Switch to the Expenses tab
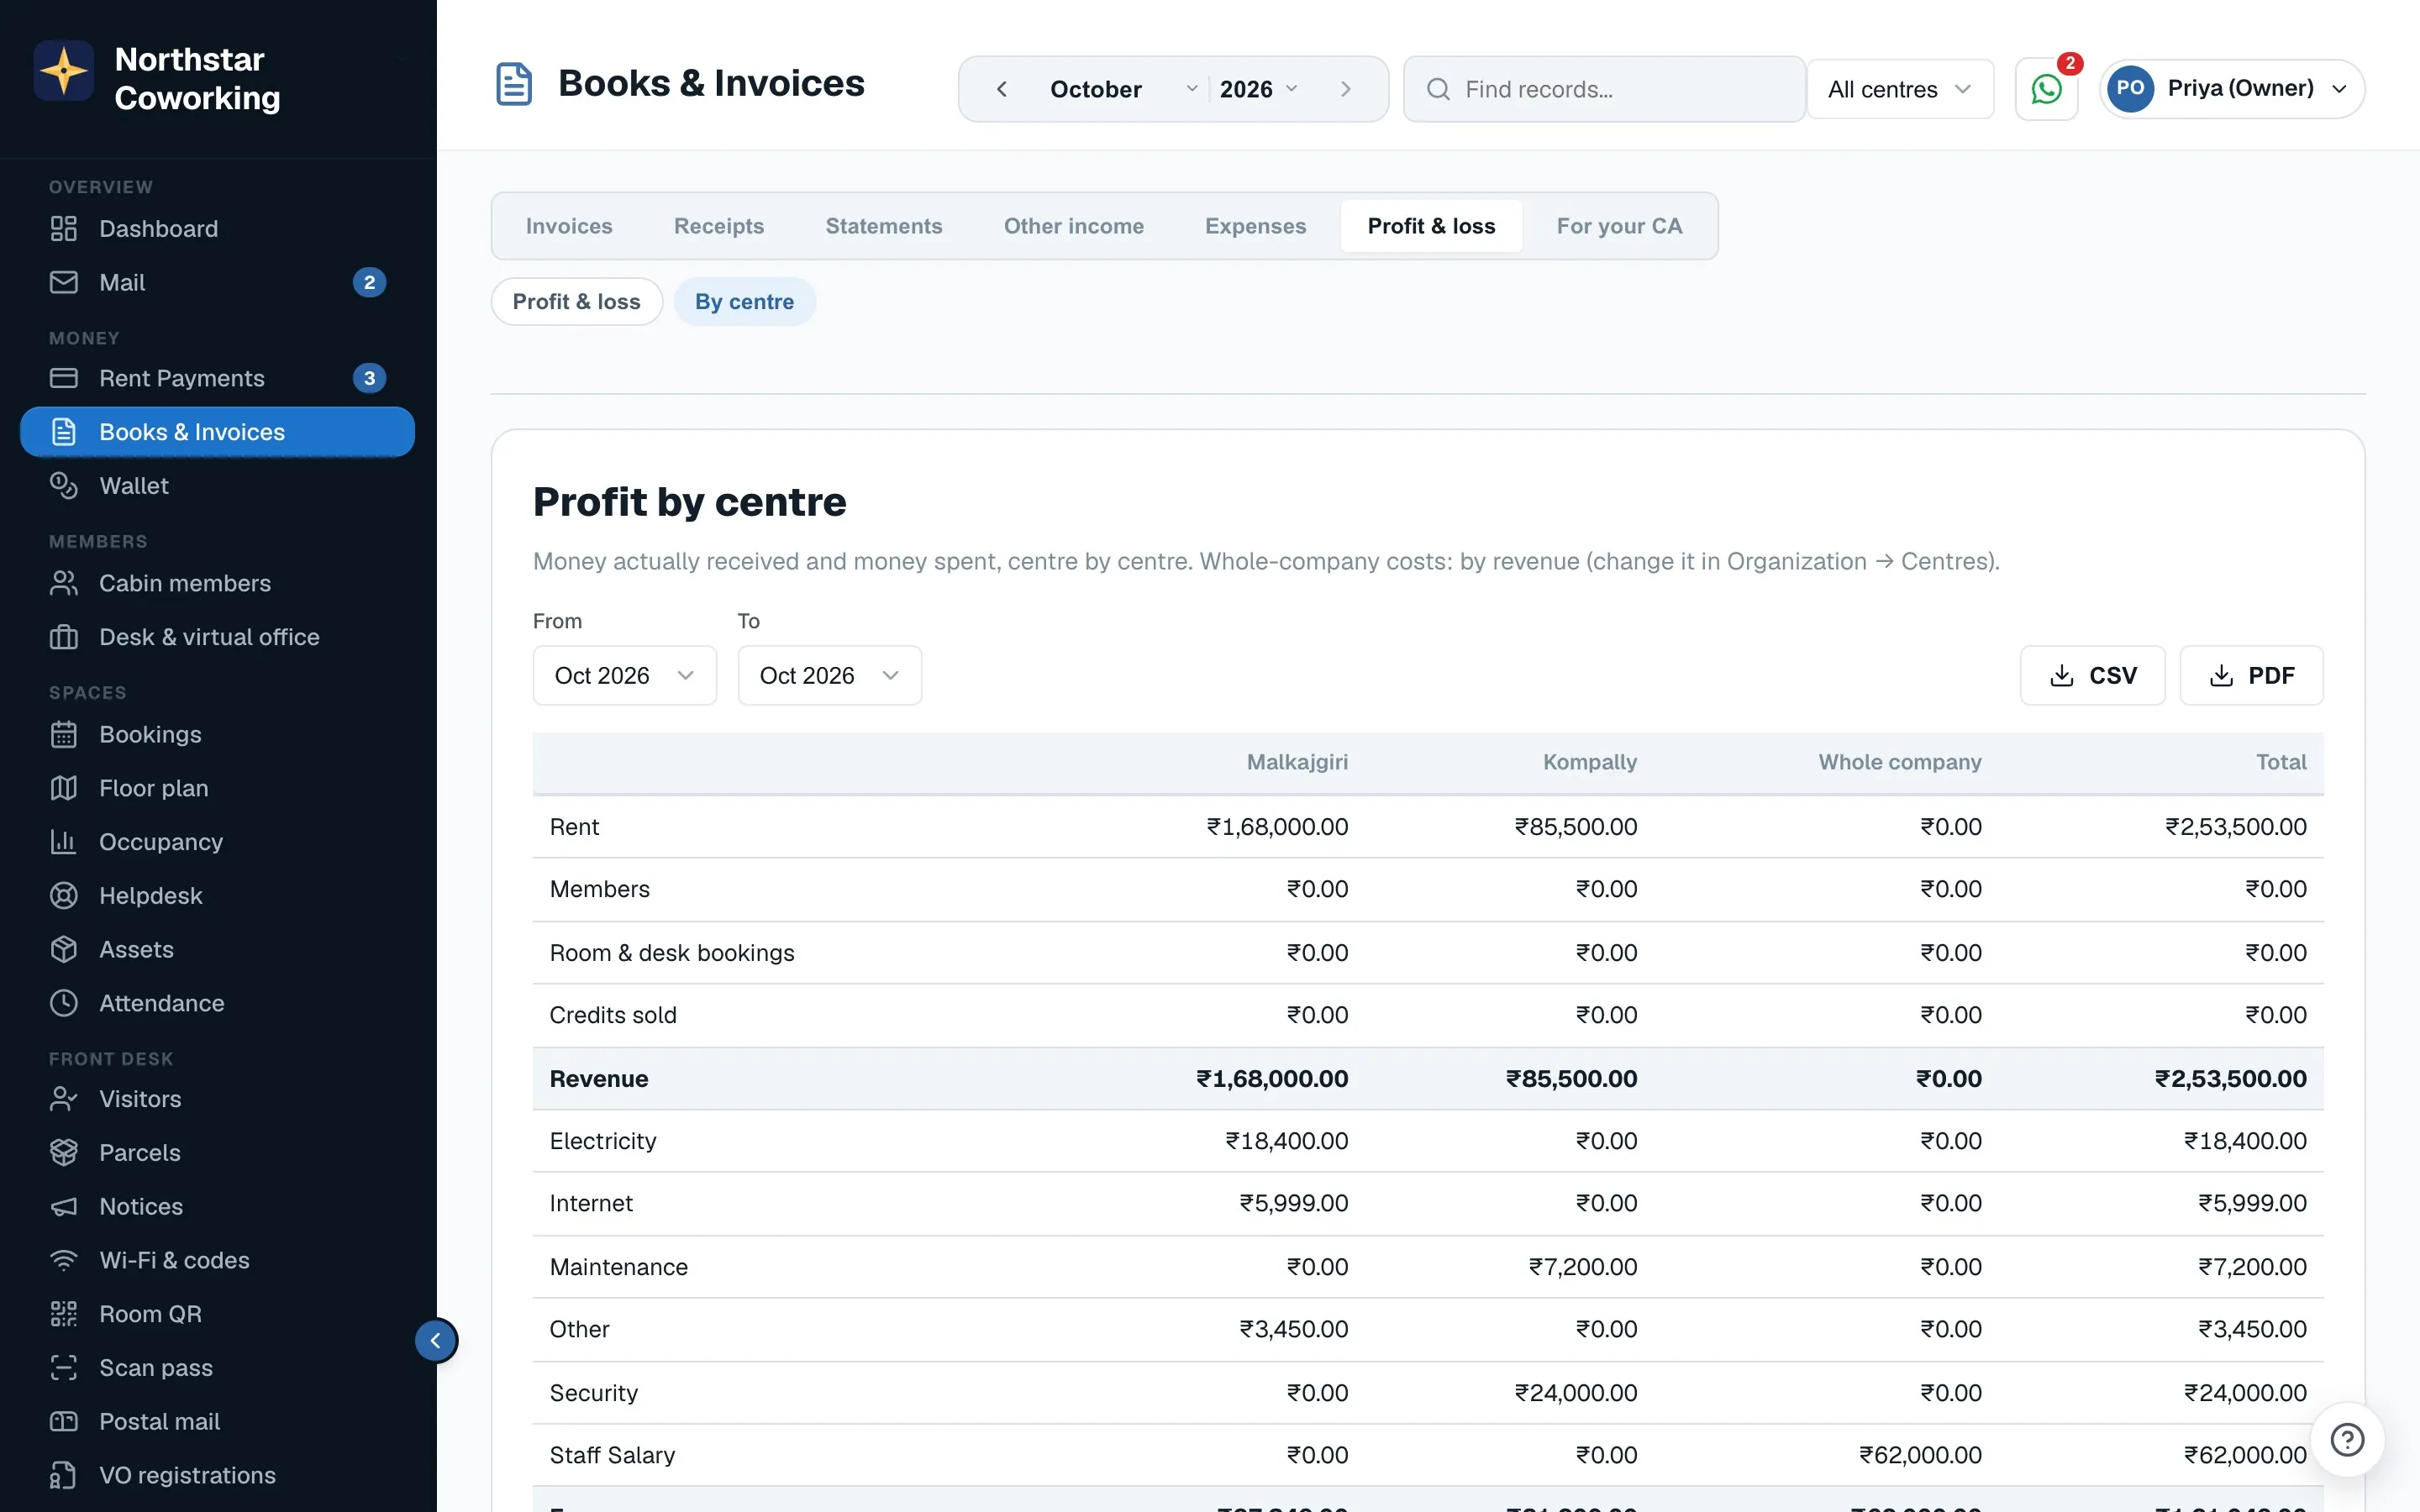Image resolution: width=2420 pixels, height=1512 pixels. coord(1255,226)
